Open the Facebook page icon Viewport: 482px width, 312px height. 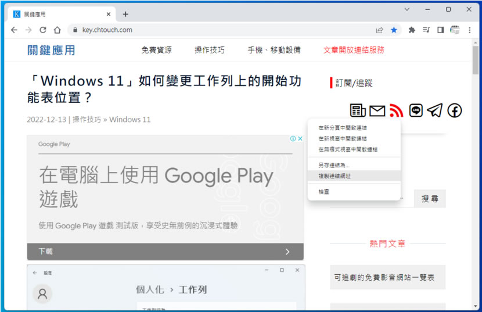point(455,110)
